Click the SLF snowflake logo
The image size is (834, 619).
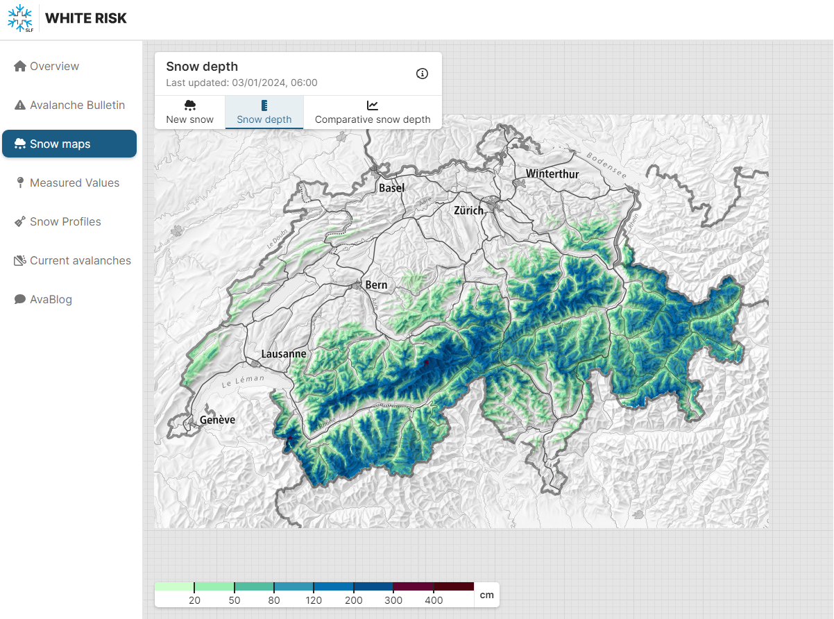[x=20, y=19]
